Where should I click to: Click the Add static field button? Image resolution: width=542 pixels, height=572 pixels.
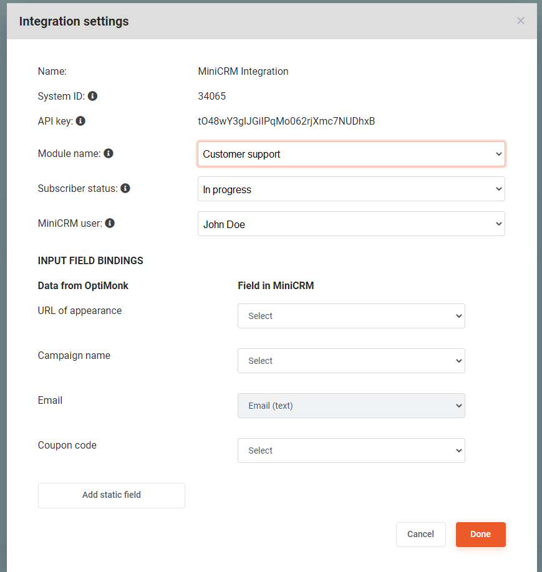pyautogui.click(x=112, y=495)
